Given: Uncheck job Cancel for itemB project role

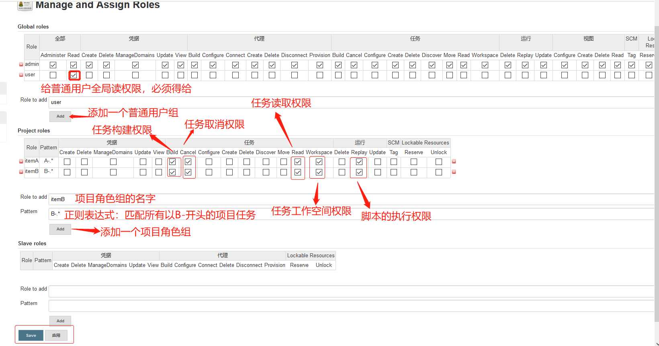Looking at the screenshot, I should tap(188, 172).
